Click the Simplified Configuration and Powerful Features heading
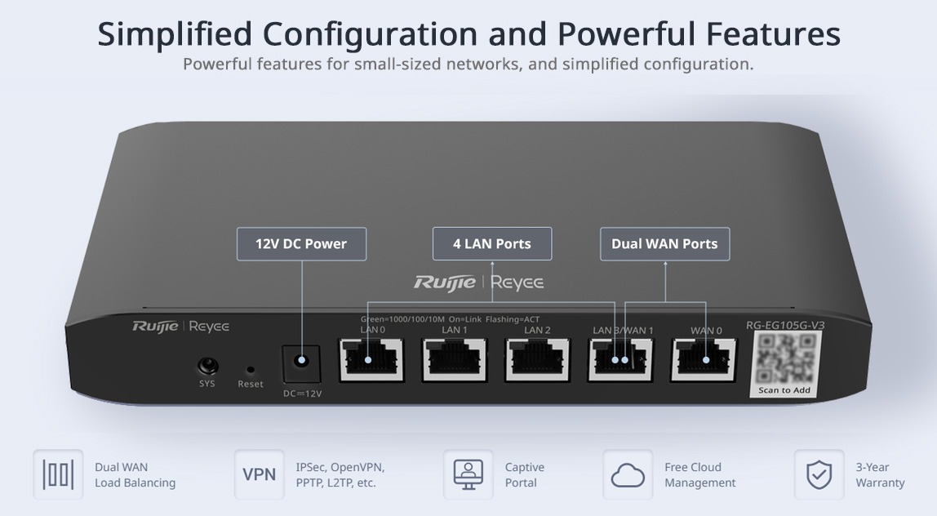937x516 pixels. (x=469, y=33)
